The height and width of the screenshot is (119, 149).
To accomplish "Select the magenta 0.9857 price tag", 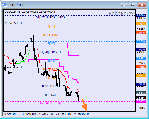I will (141, 101).
